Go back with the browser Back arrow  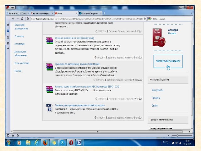pyautogui.click(x=13, y=19)
